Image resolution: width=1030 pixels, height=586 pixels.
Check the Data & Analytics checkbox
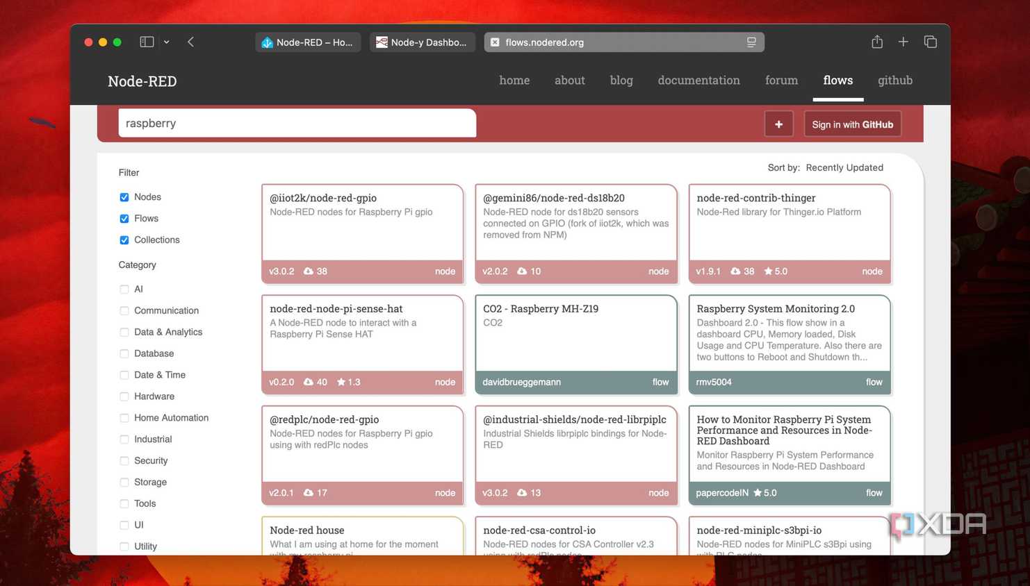pyautogui.click(x=124, y=333)
